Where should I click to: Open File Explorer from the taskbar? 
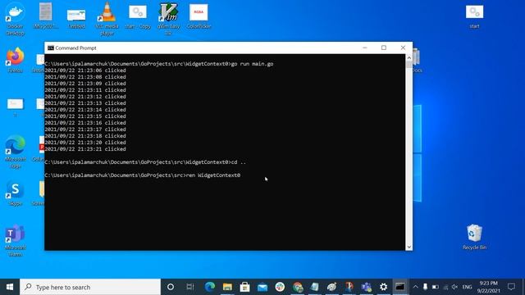coord(227,287)
